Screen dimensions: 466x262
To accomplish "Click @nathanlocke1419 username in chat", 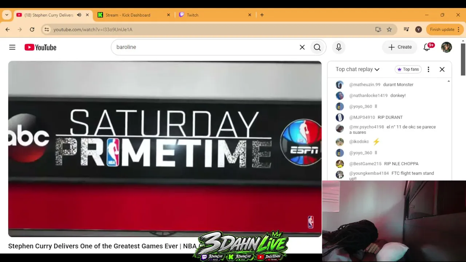I will pos(368,96).
